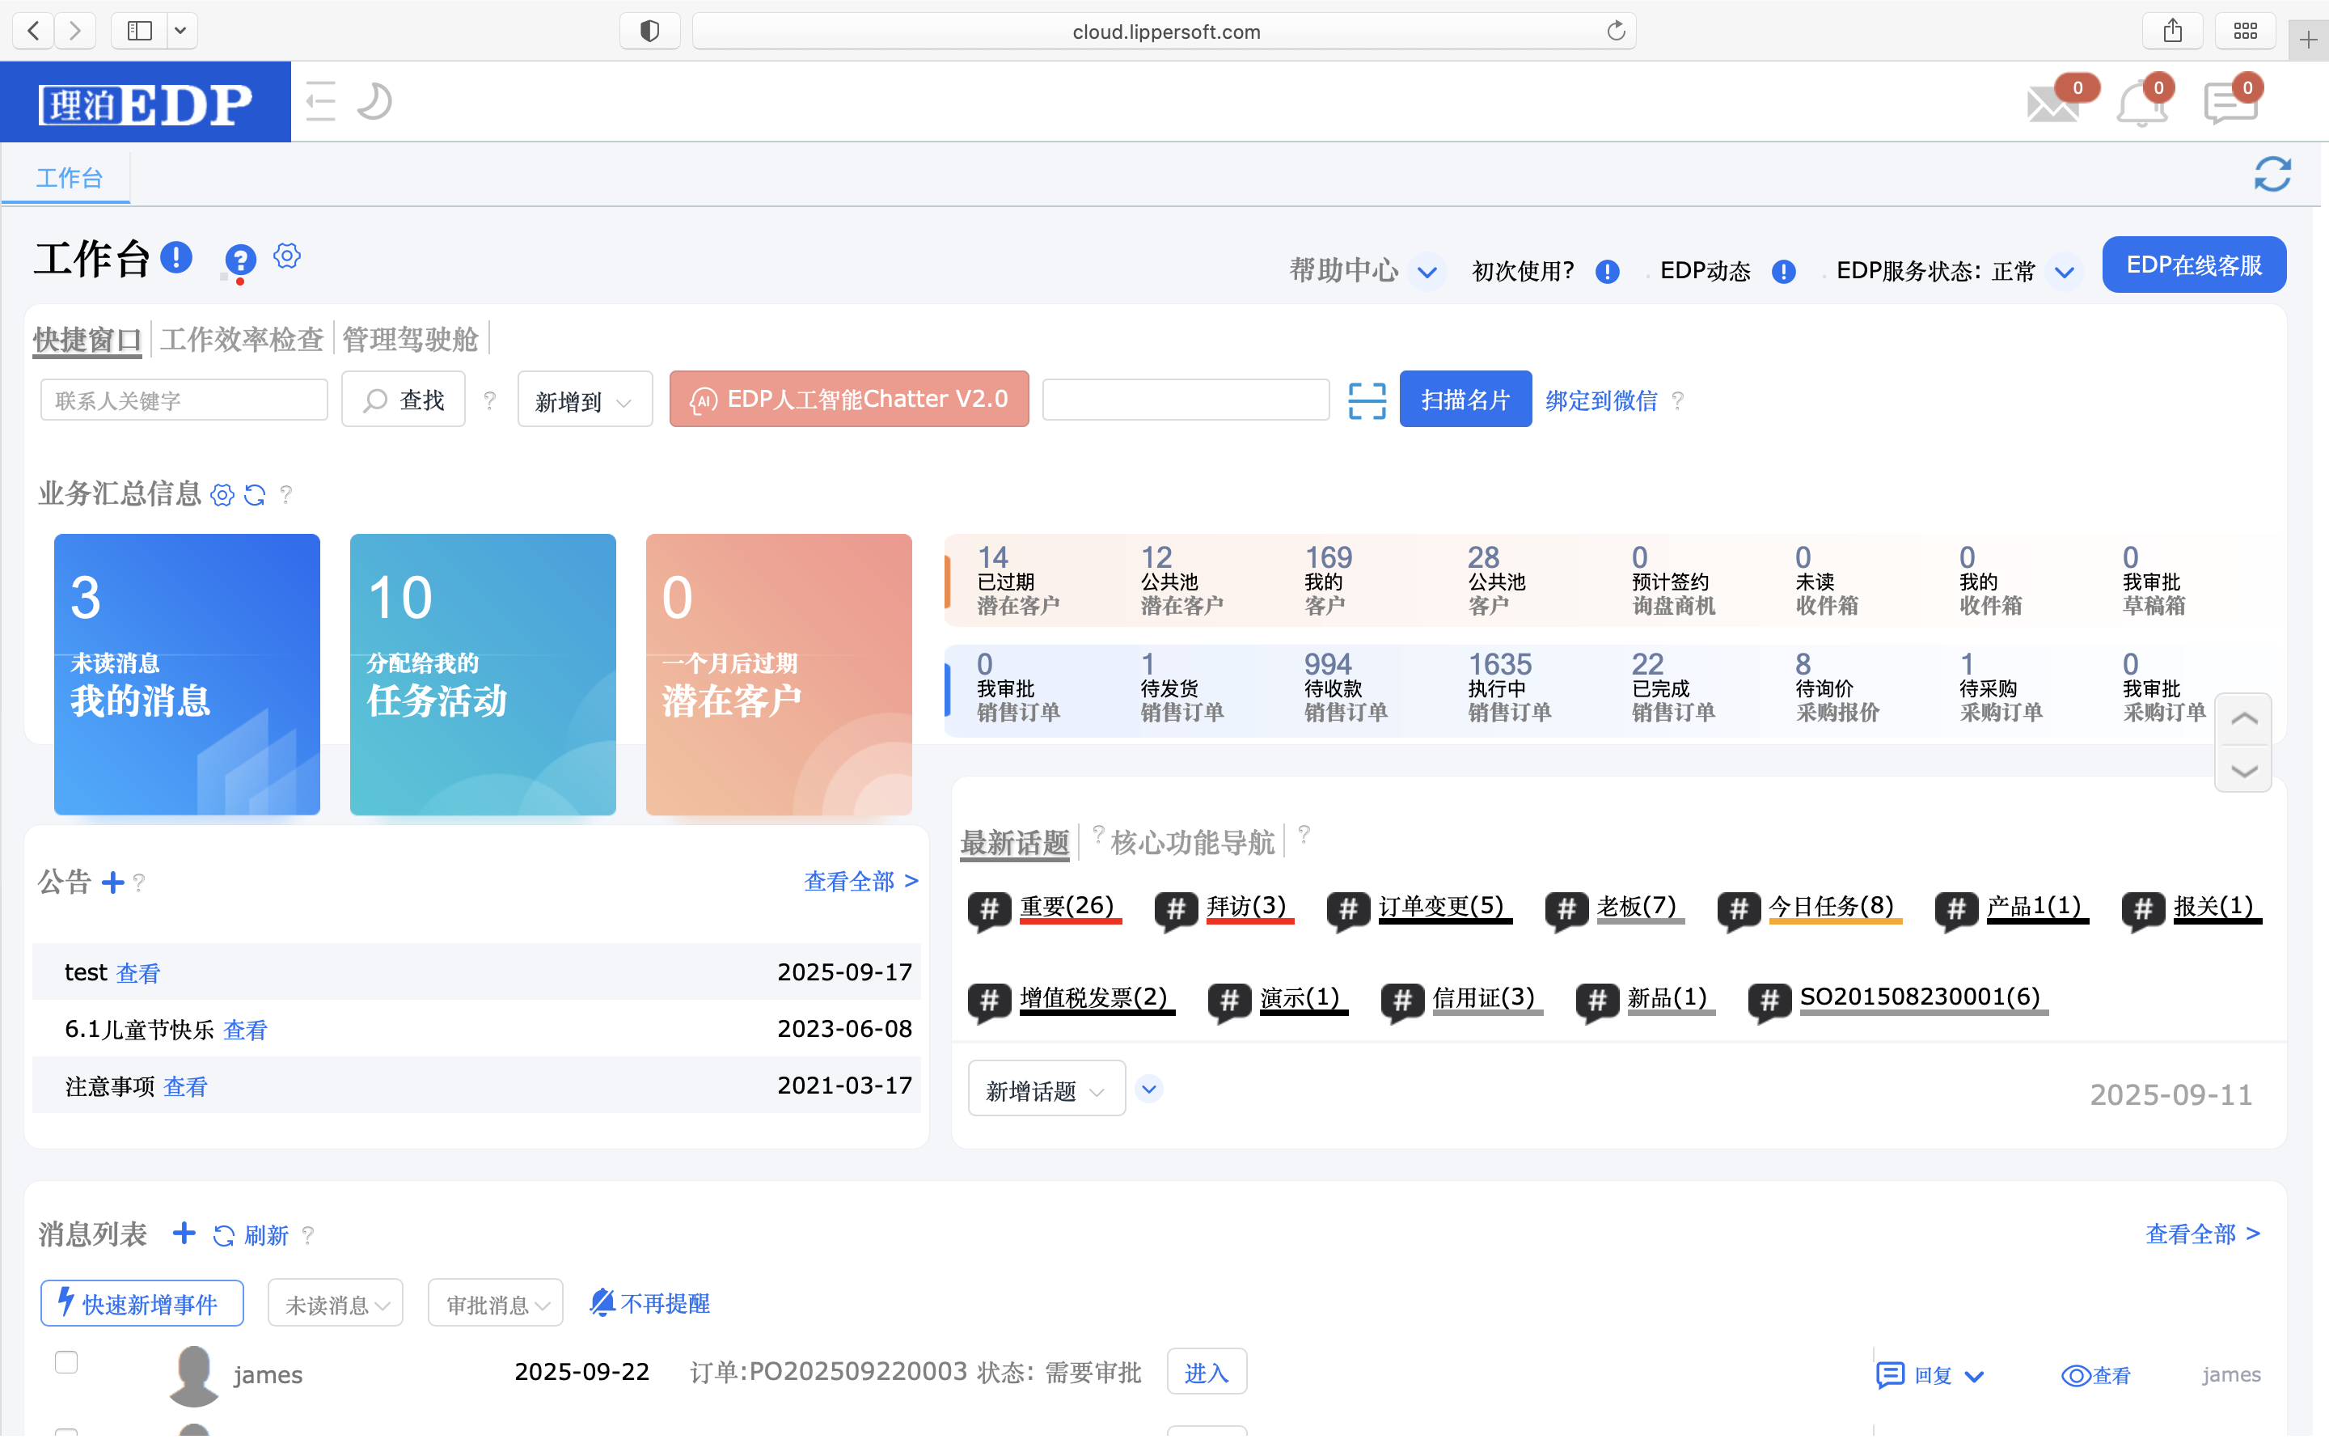Screen dimensions: 2329x1456
Task: Expand 新增到 dropdown
Action: tap(584, 400)
